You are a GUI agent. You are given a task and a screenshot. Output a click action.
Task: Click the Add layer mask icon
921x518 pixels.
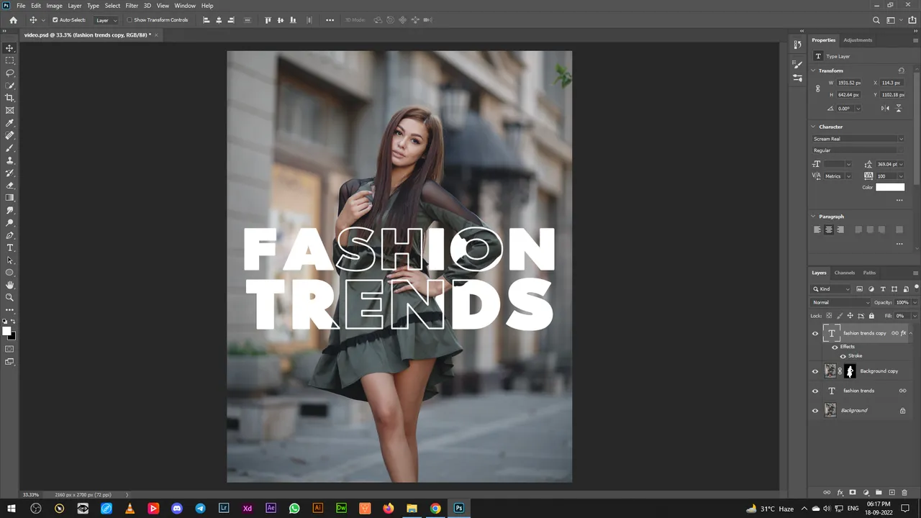coord(853,492)
